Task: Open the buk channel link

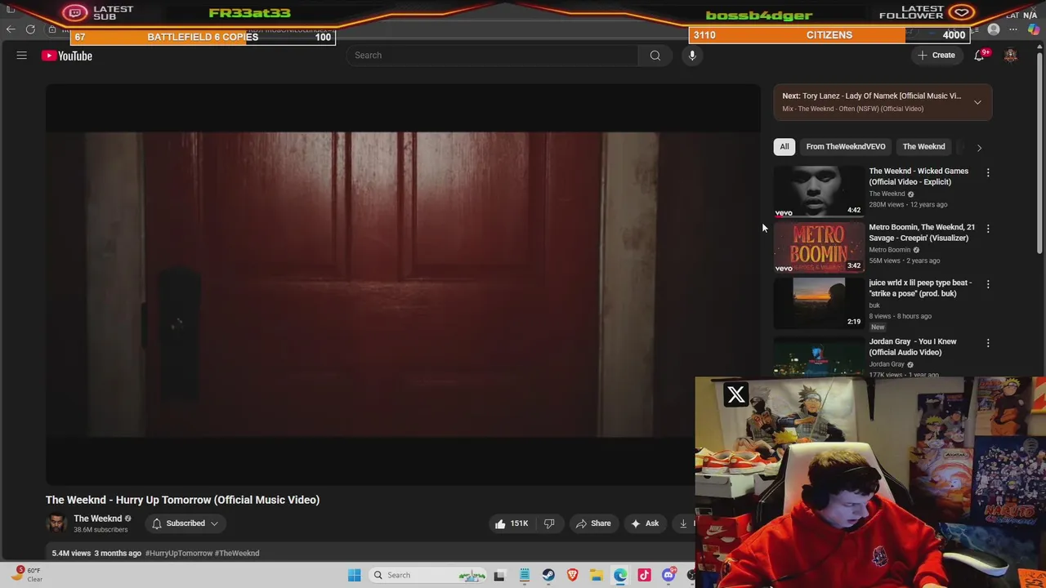Action: click(874, 305)
